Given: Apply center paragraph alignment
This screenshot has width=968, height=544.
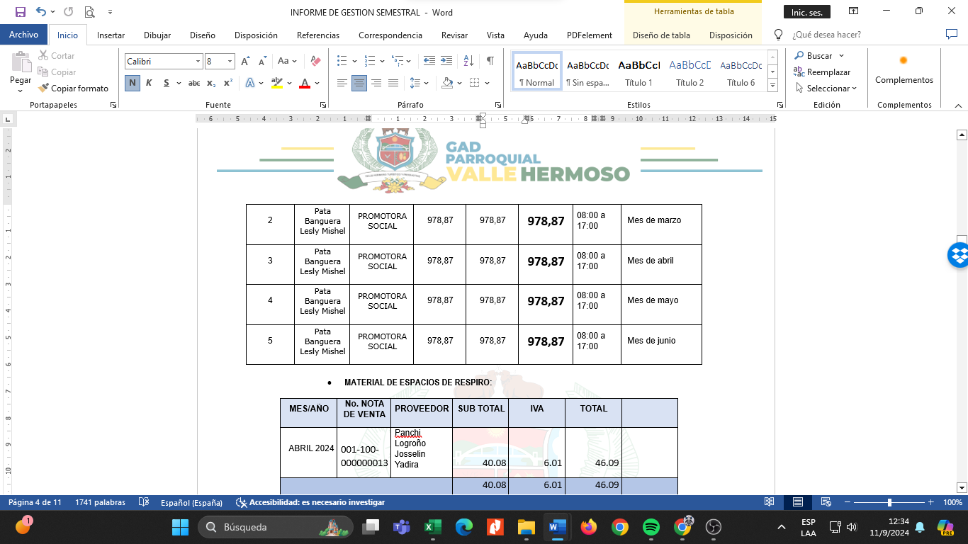Looking at the screenshot, I should pos(359,83).
